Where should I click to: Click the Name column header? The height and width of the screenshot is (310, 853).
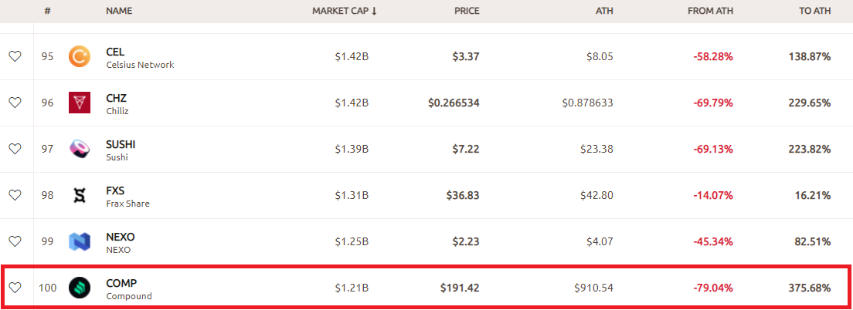pyautogui.click(x=120, y=11)
